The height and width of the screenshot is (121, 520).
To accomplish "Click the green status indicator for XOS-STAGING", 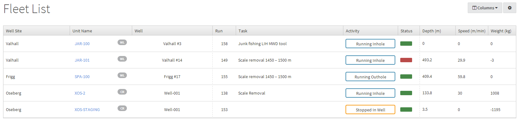I will click(406, 109).
